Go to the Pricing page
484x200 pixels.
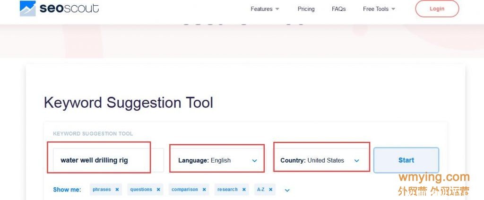tap(306, 9)
